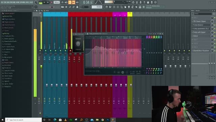216x122 pixels.
Task: Save project with the floppy icon
Action: [148, 2]
